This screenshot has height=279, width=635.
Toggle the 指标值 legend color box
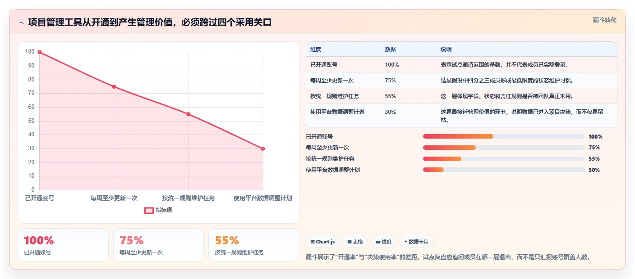click(149, 210)
